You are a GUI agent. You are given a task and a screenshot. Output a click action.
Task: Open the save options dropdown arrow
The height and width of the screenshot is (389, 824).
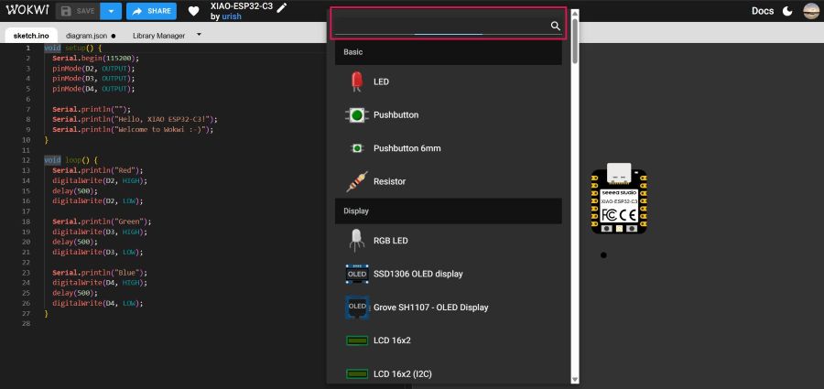(111, 11)
